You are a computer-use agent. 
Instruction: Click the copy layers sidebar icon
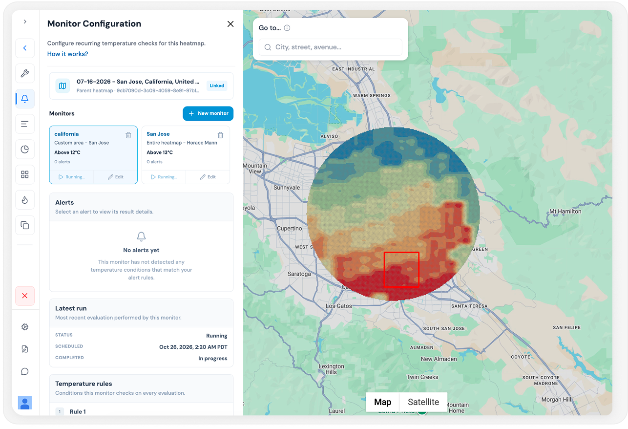25,225
